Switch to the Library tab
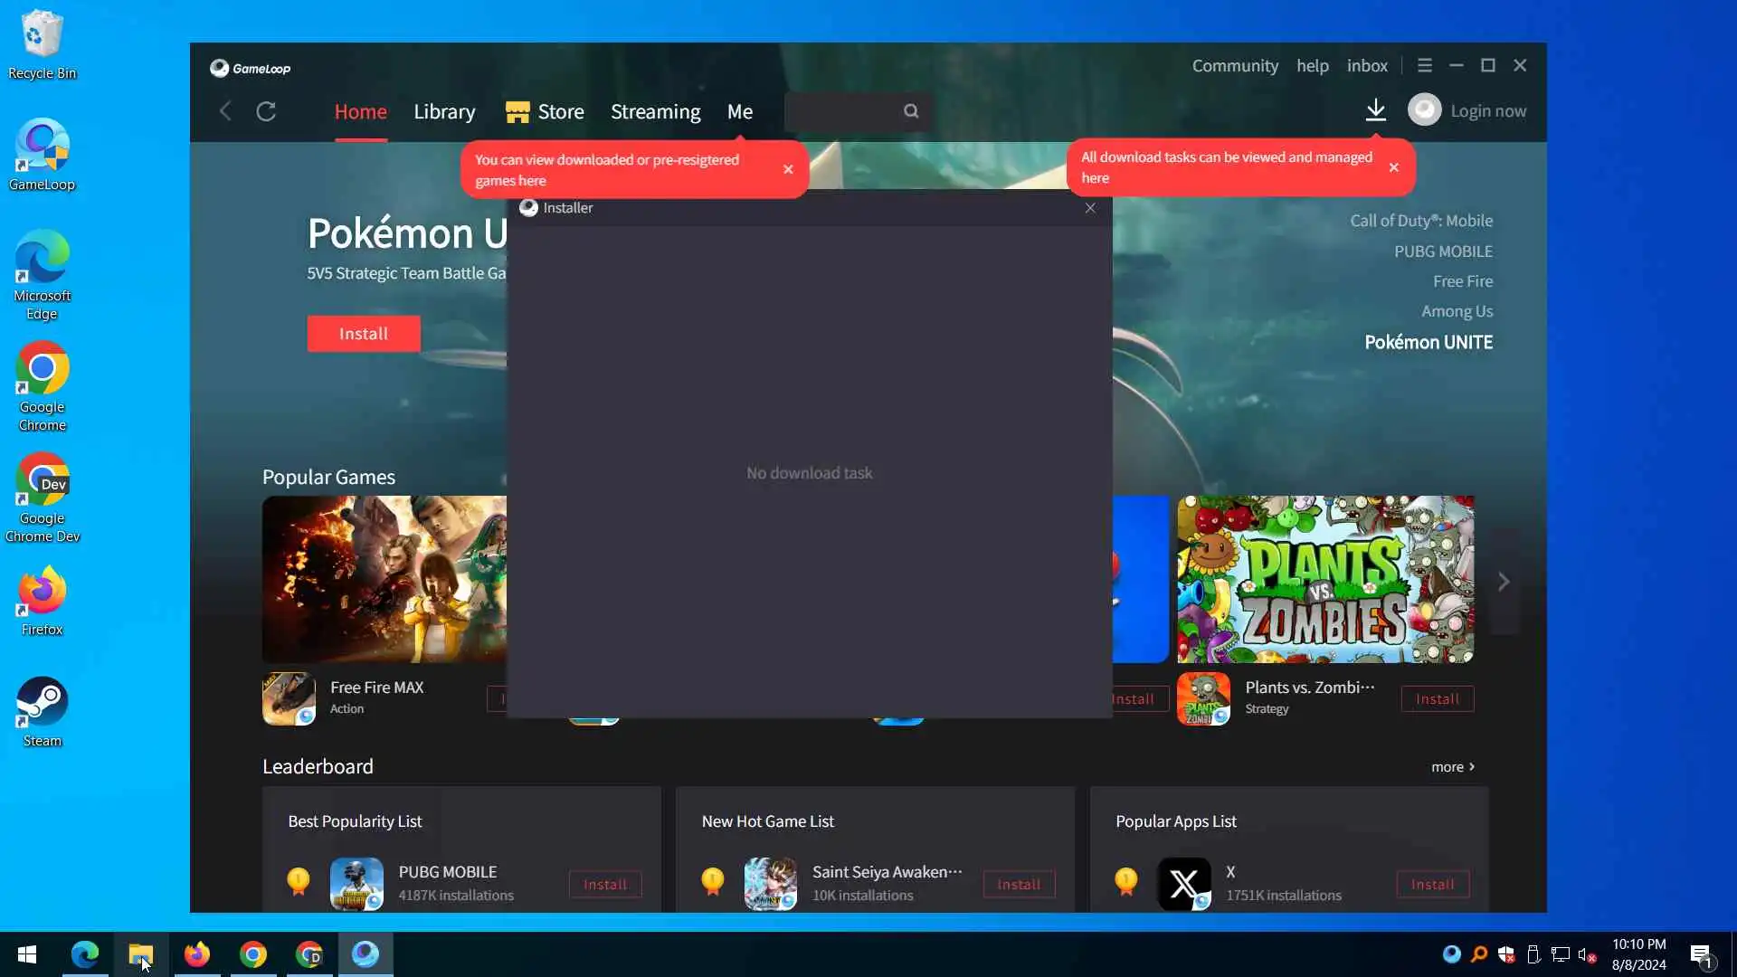1737x977 pixels. click(444, 112)
